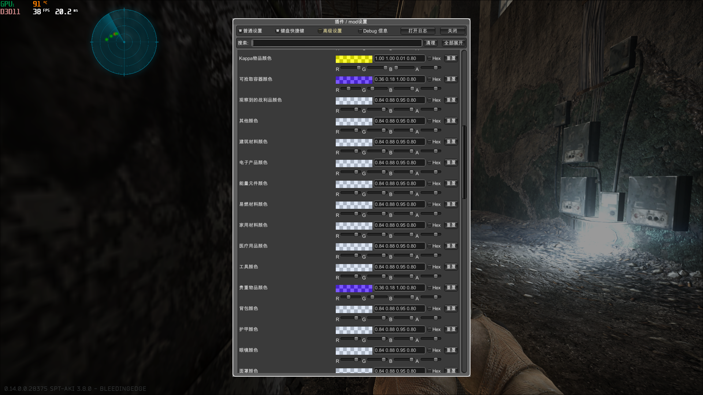Focus the 搜索 search input field
The height and width of the screenshot is (395, 703).
pyautogui.click(x=337, y=43)
